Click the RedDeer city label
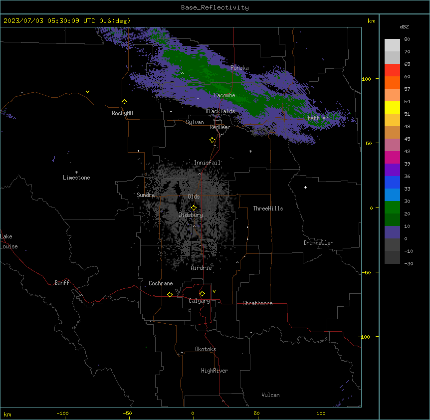The image size is (430, 420). point(219,127)
